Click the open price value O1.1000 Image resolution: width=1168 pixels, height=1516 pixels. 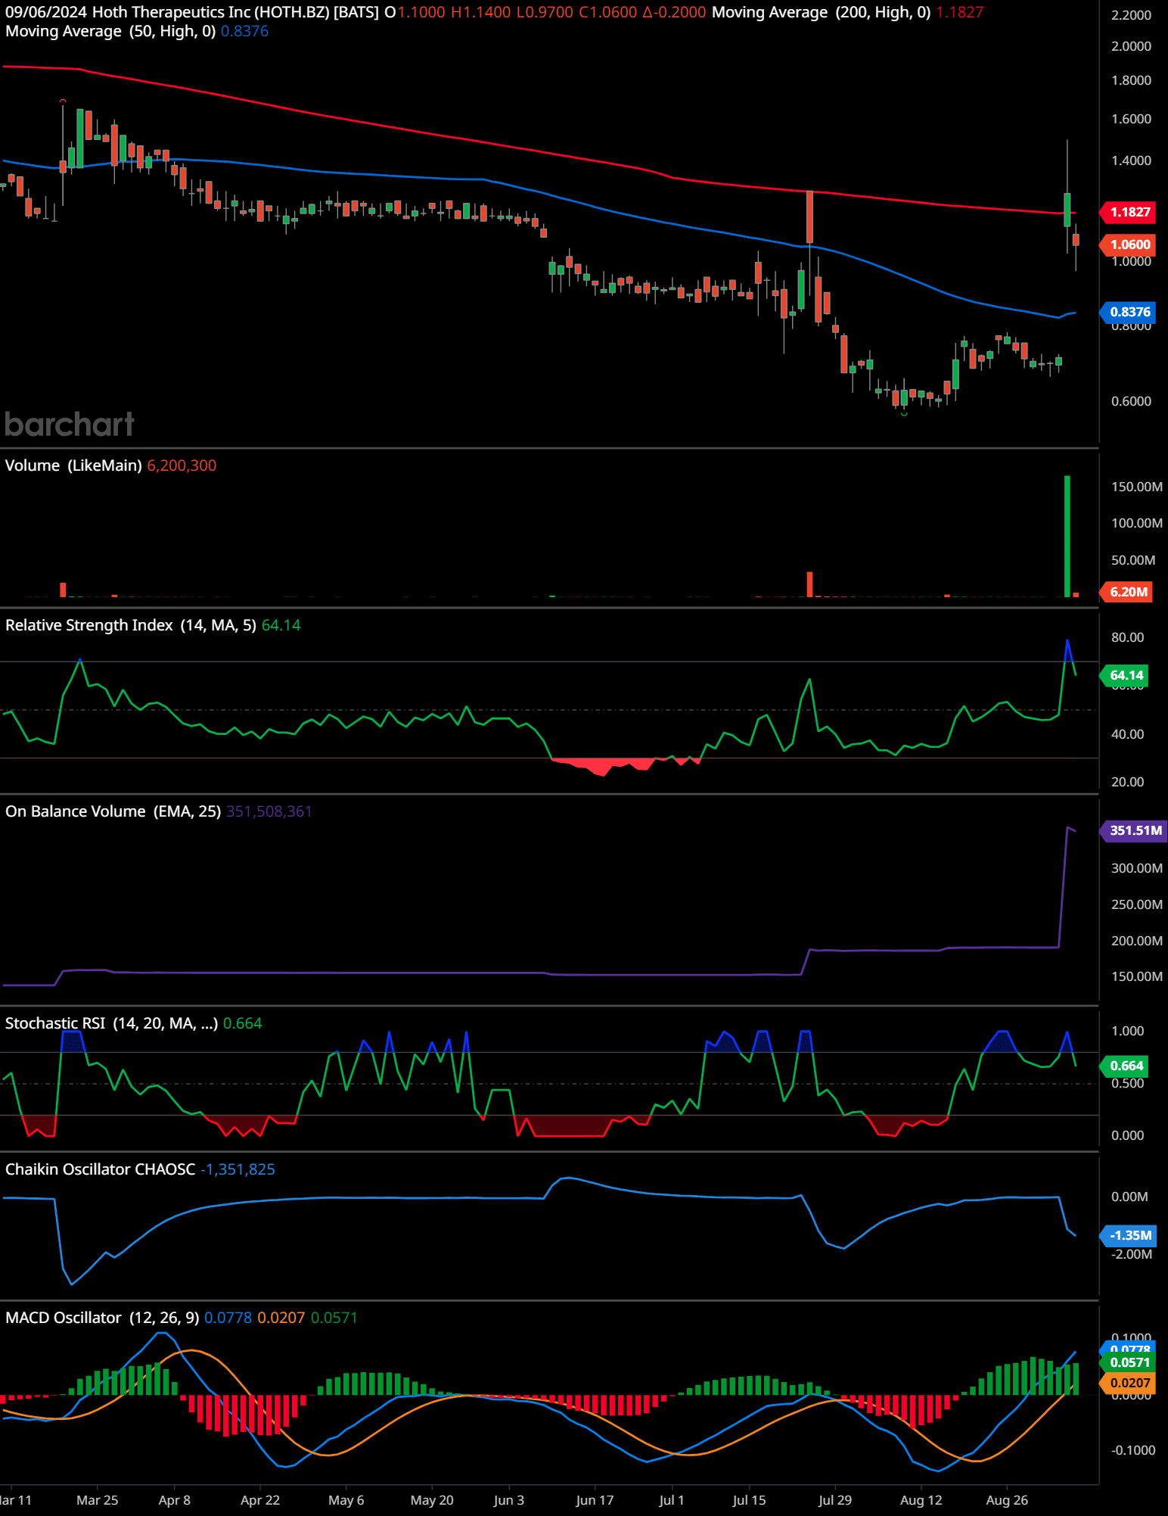[415, 12]
